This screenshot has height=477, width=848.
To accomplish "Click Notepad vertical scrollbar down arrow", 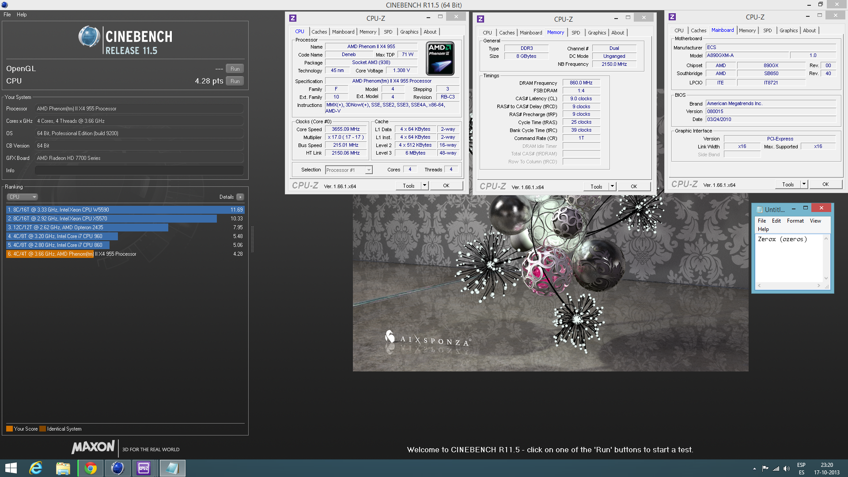I will 826,278.
